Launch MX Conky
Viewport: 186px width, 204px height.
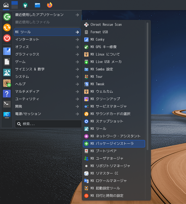click(x=114, y=39)
